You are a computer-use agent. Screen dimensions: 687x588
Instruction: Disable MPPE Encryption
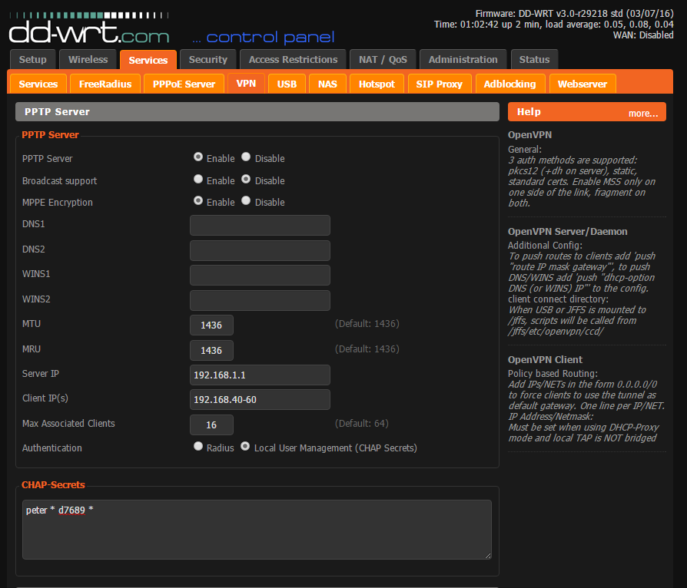[x=246, y=201]
